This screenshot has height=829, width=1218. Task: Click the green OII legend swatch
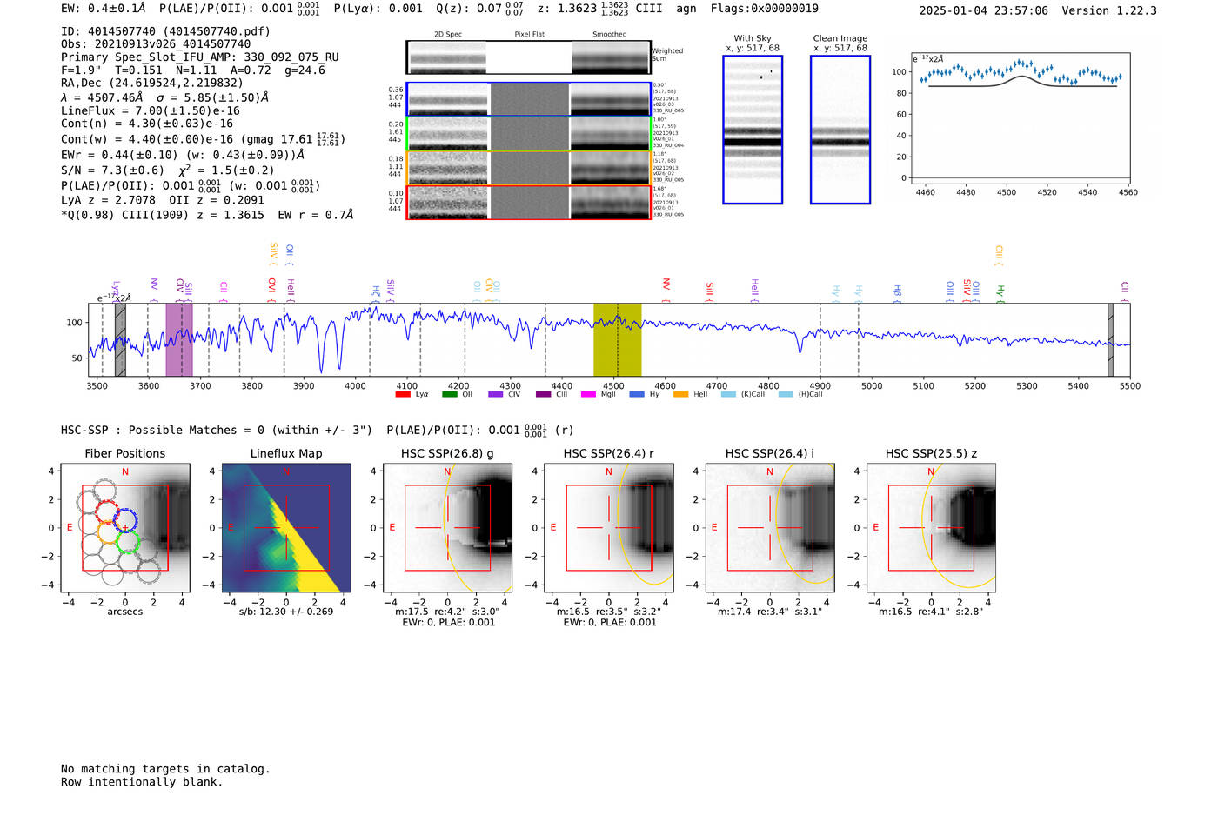pos(449,395)
